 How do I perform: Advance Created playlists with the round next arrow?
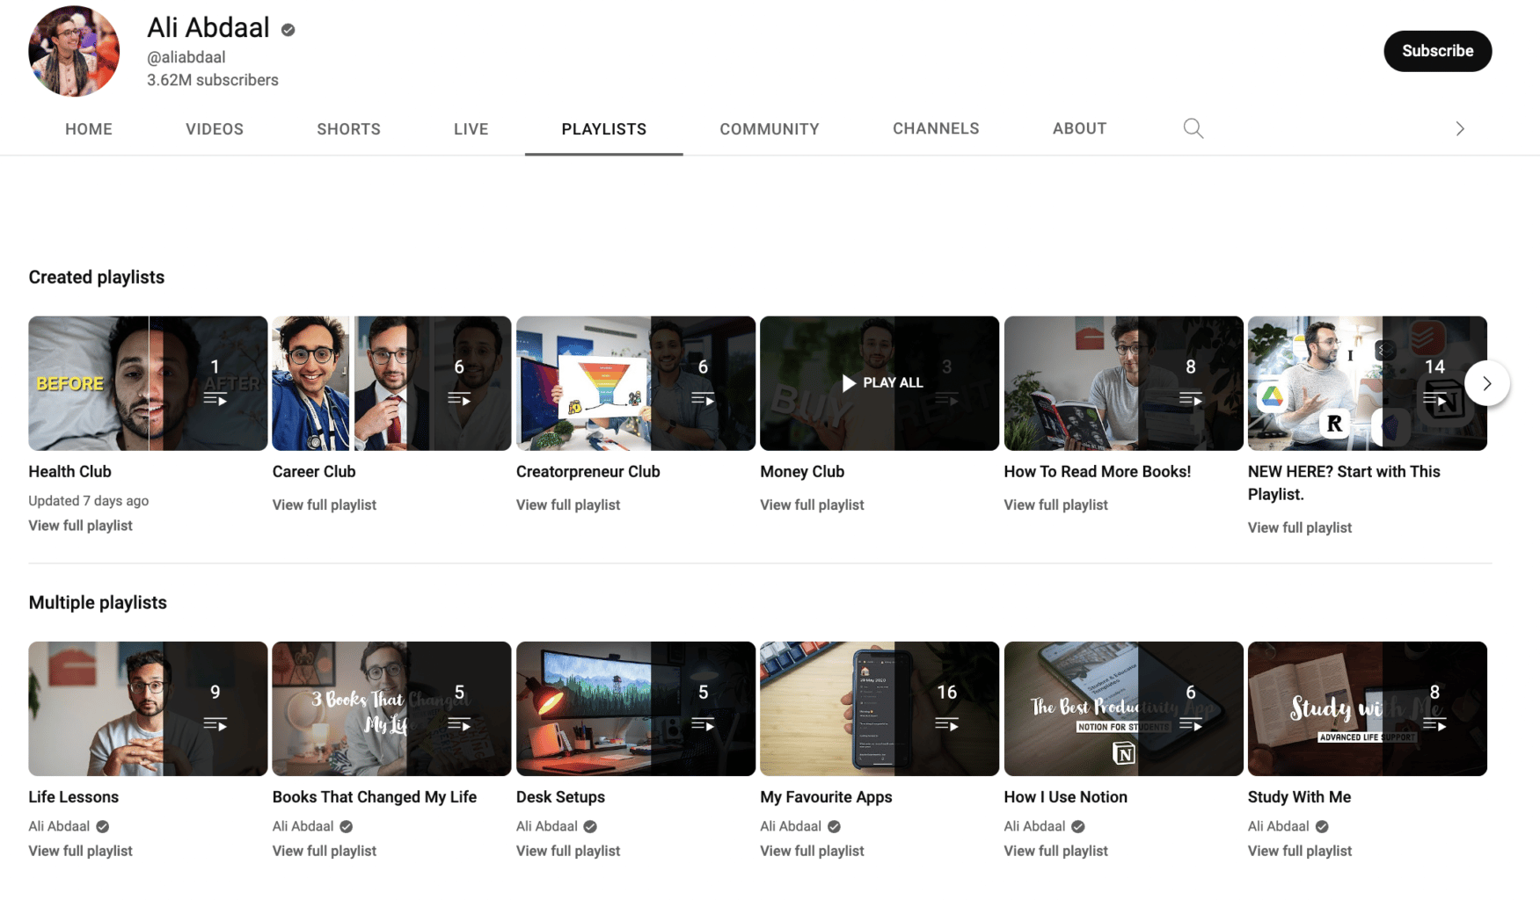tap(1486, 383)
